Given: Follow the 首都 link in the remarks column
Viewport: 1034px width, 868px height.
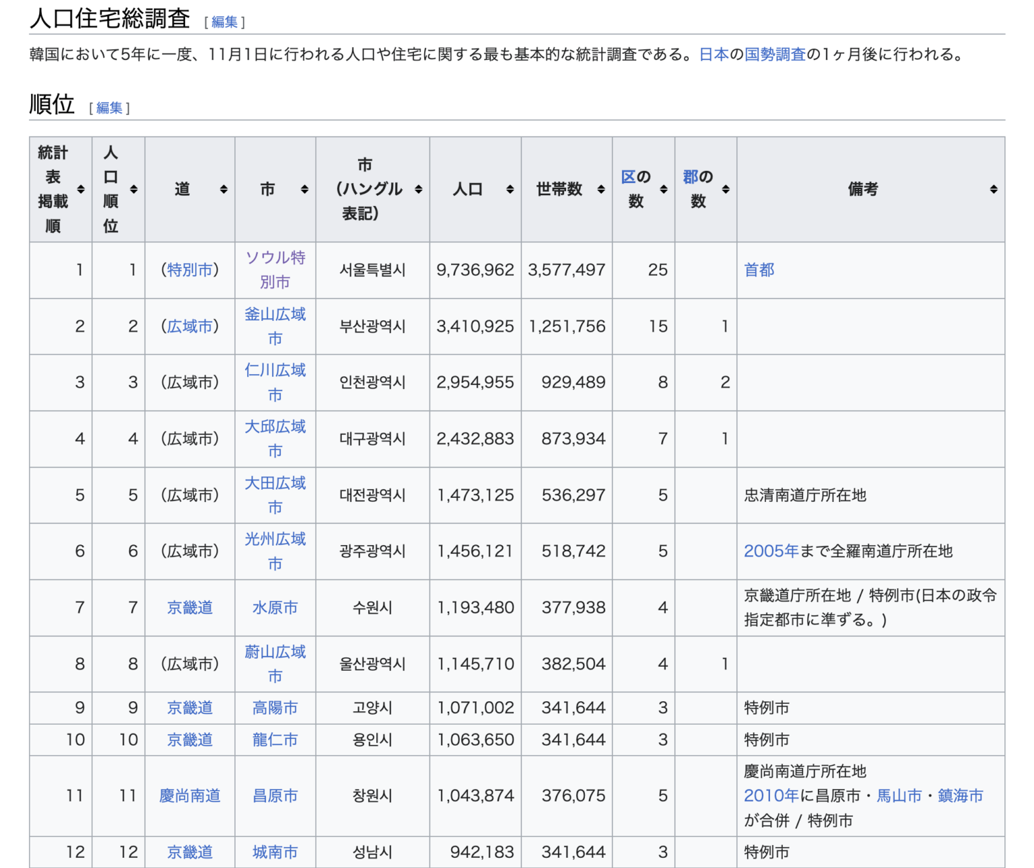Looking at the screenshot, I should (x=759, y=269).
